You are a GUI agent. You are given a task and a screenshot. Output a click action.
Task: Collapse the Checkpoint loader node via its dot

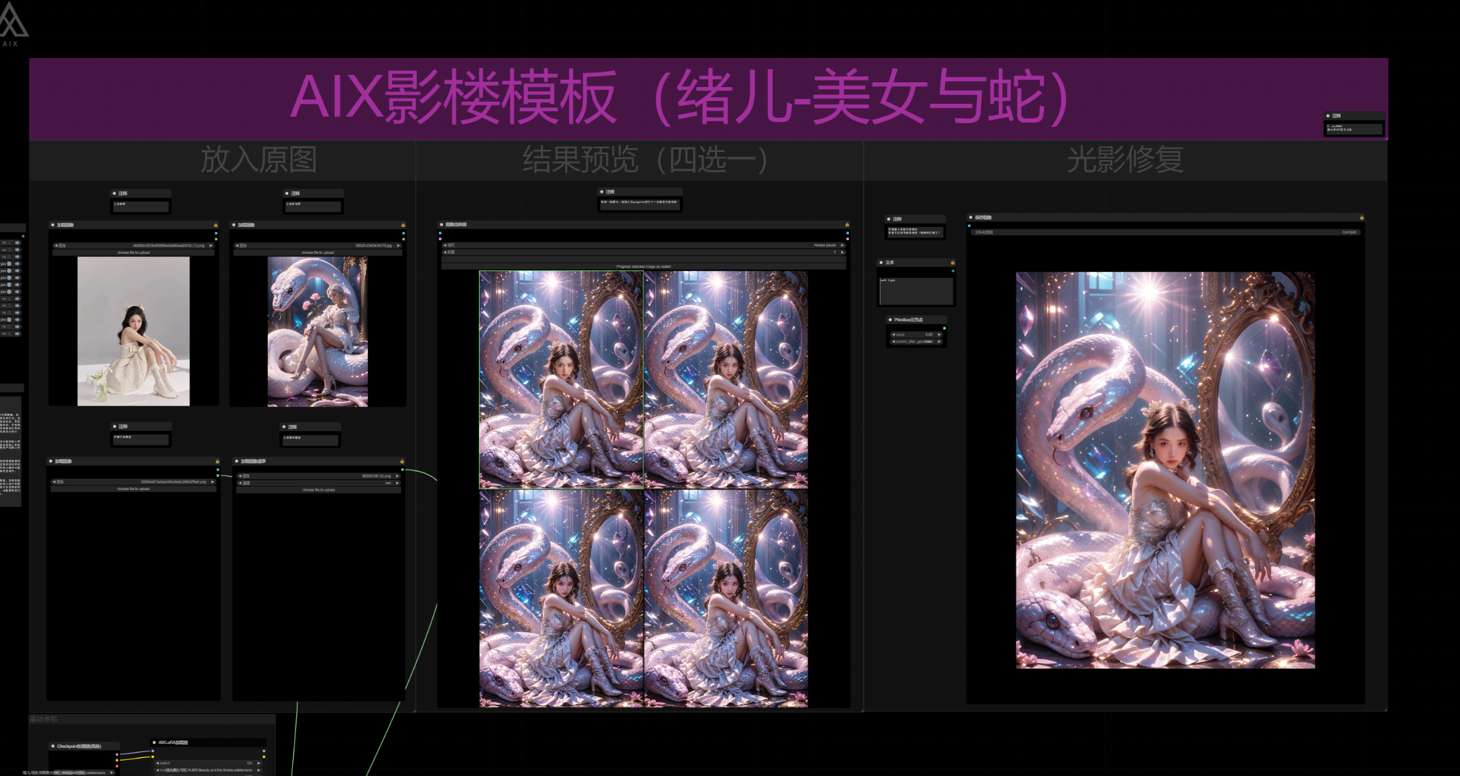pos(53,746)
